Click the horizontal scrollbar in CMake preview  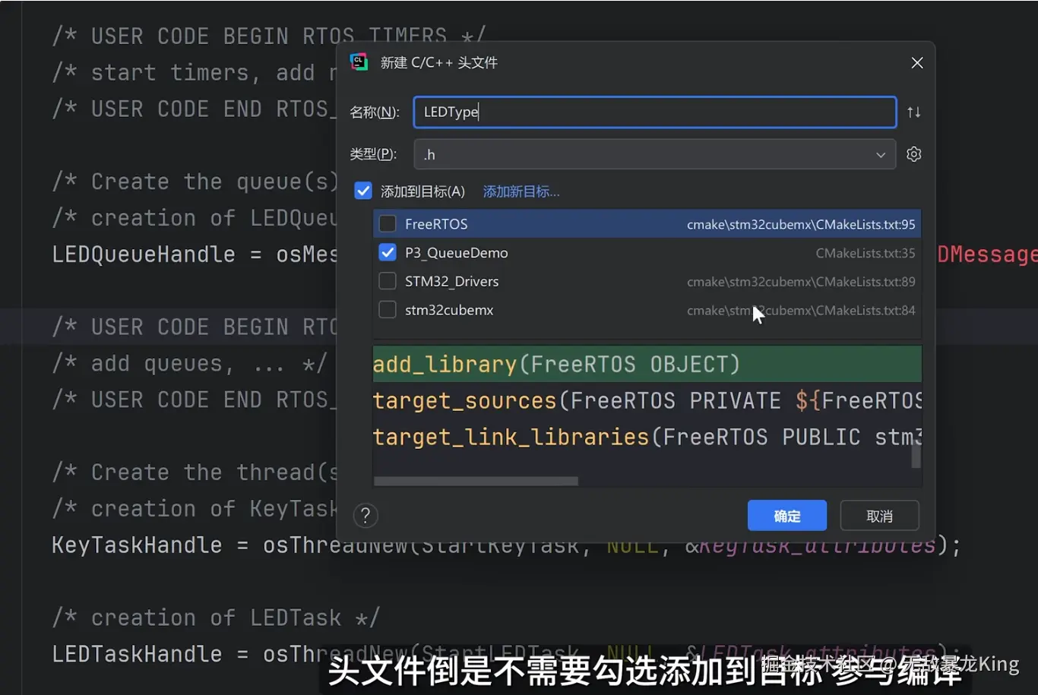coord(476,482)
